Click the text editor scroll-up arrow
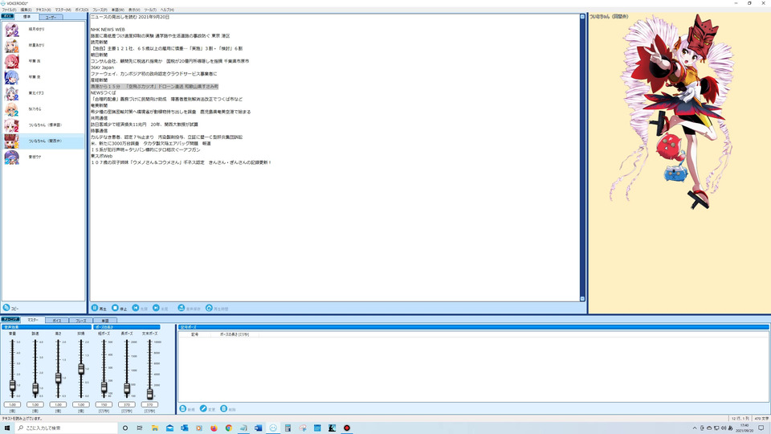This screenshot has height=434, width=771. click(x=583, y=17)
